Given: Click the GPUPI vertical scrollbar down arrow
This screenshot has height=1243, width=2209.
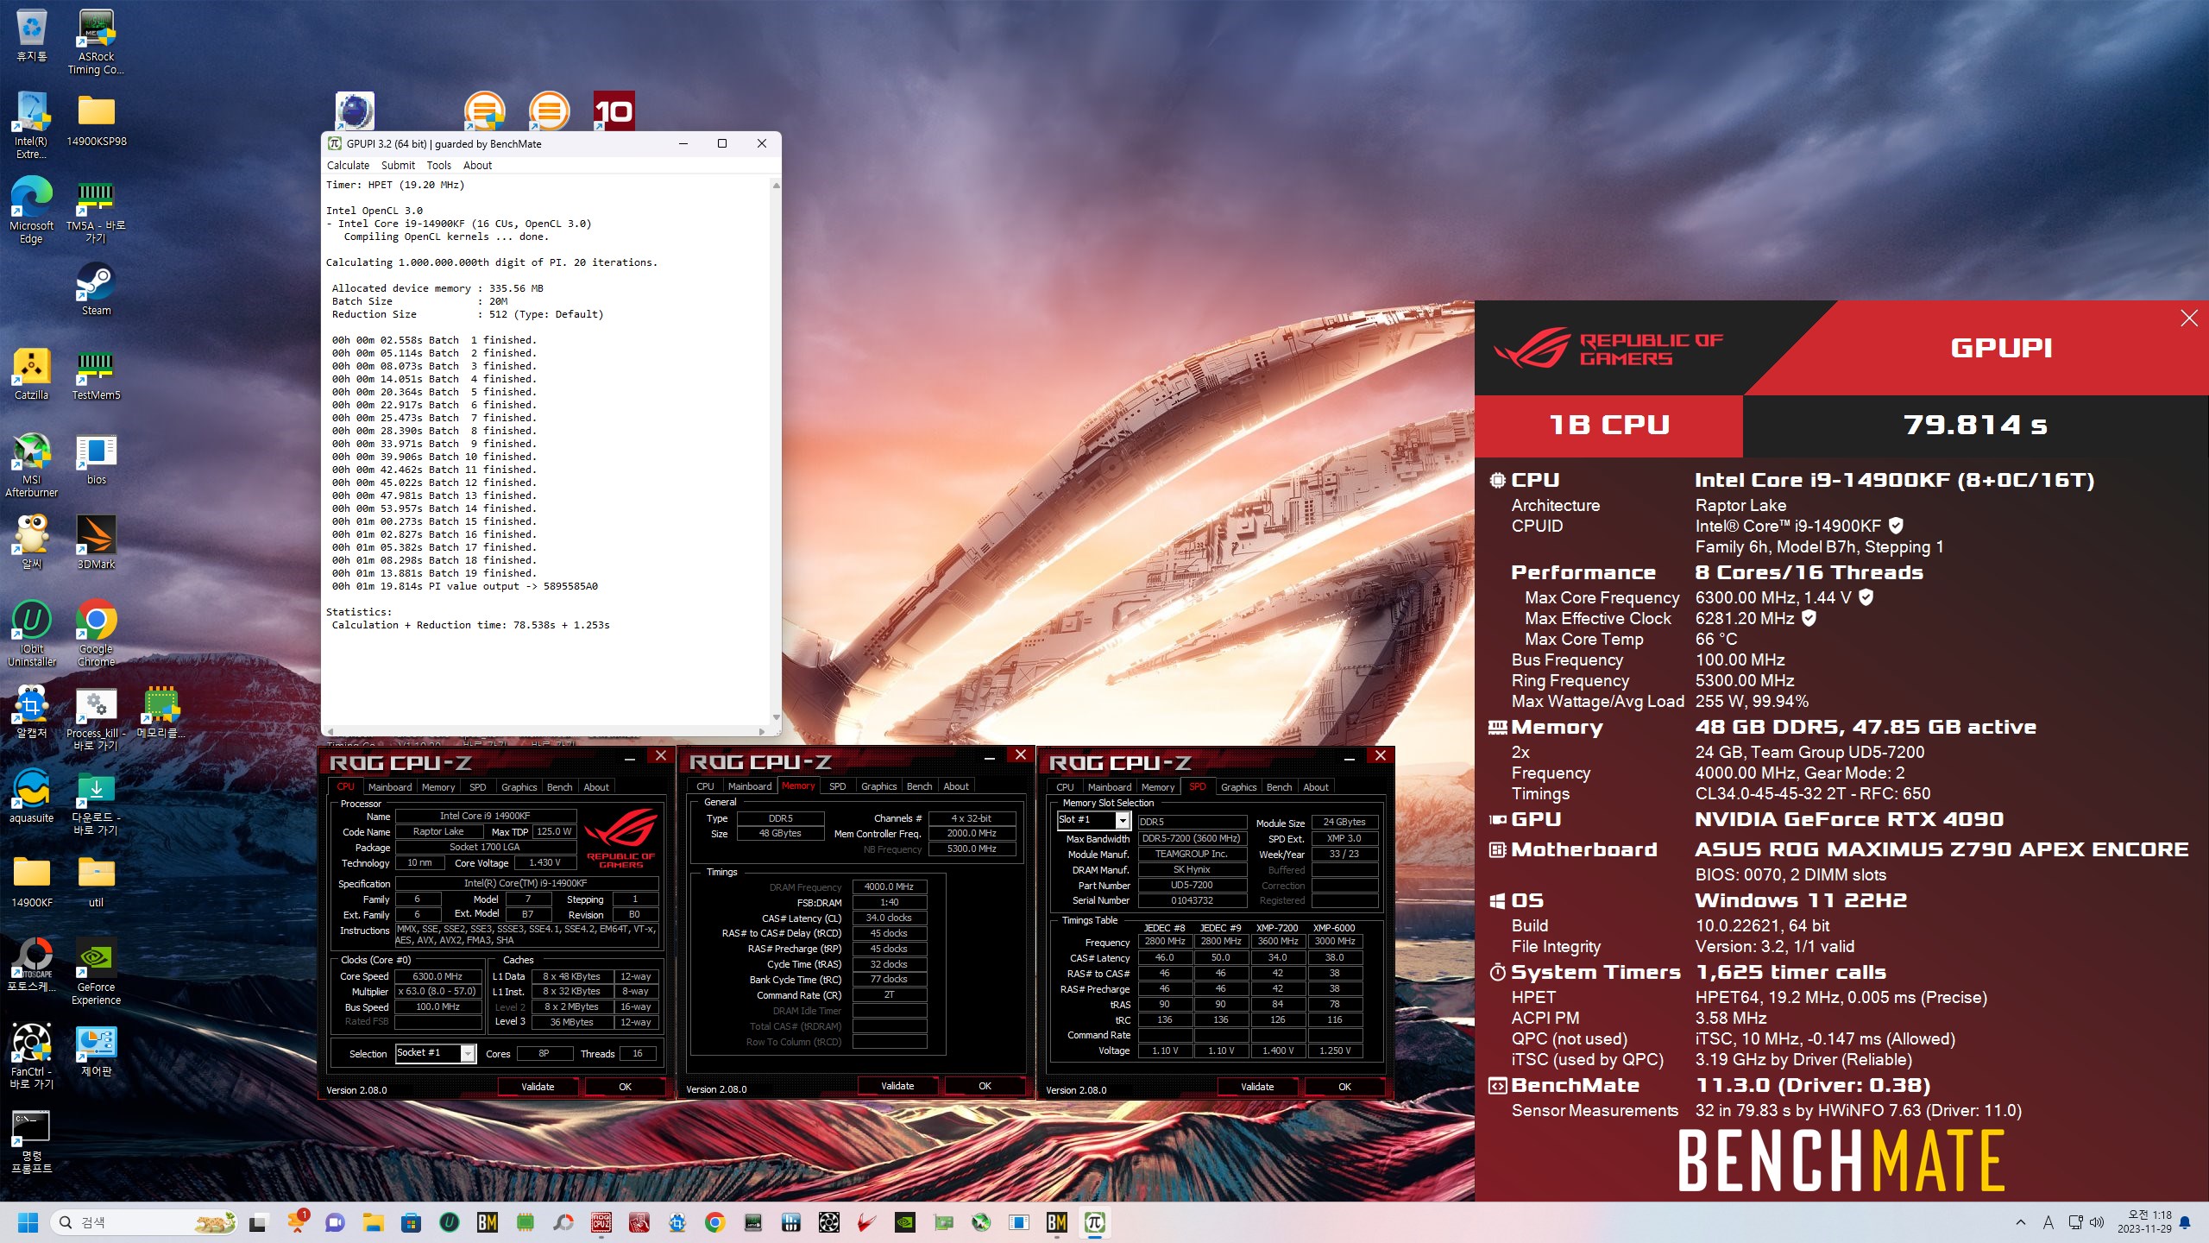Looking at the screenshot, I should point(776,717).
